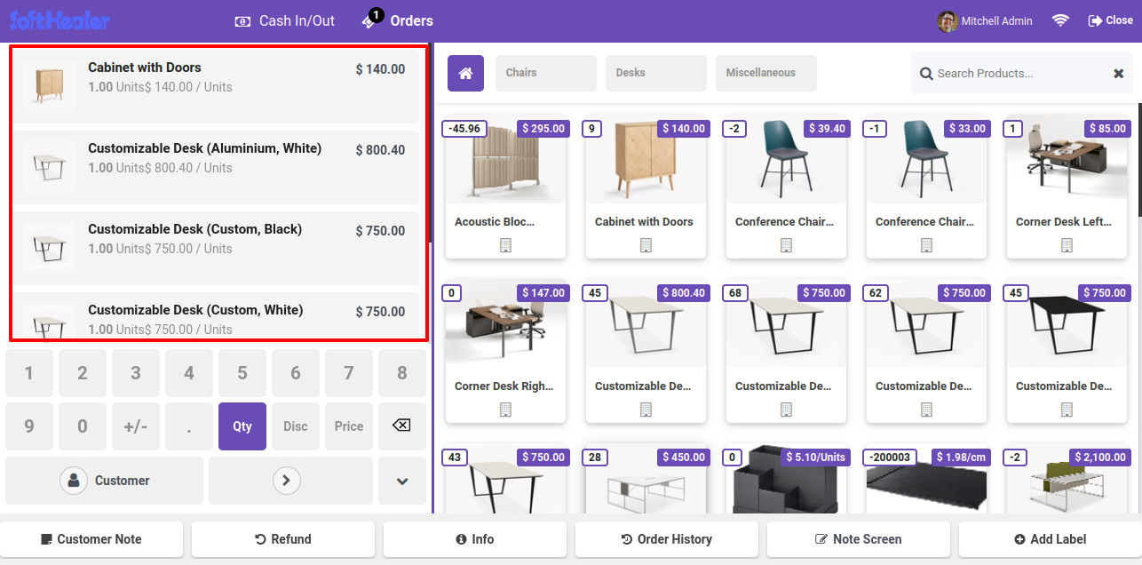
Task: Switch numpad to Disc mode
Action: click(296, 426)
